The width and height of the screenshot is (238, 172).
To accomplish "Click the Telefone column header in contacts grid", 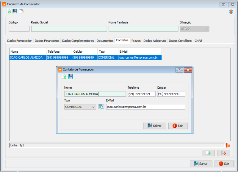I will (x=59, y=51).
